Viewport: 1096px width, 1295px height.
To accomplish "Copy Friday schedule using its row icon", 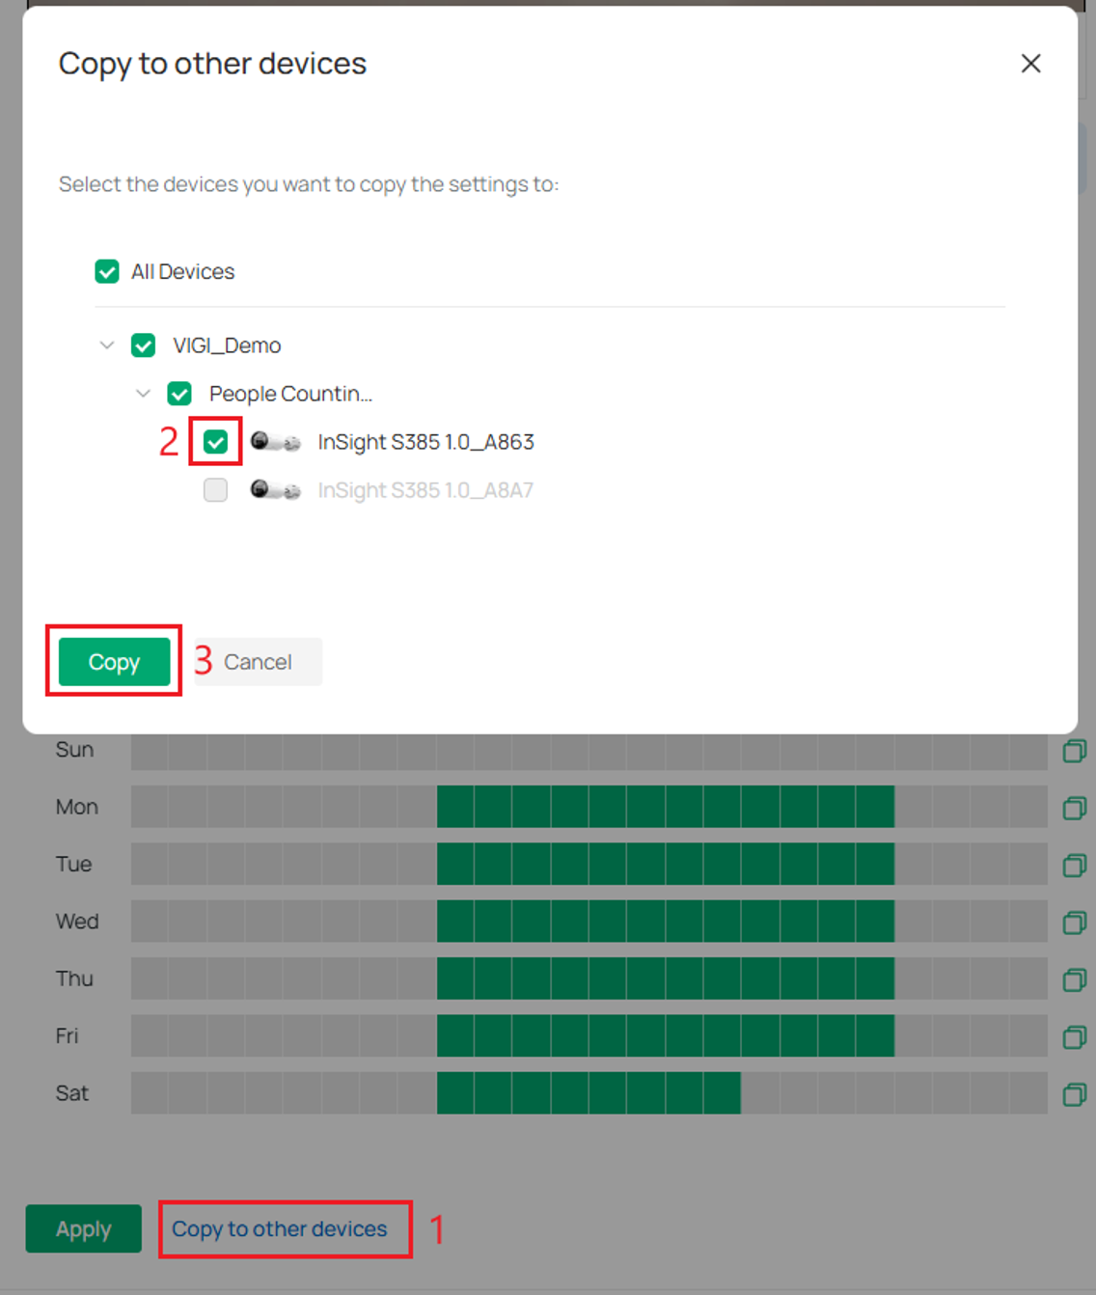I will [x=1074, y=1036].
